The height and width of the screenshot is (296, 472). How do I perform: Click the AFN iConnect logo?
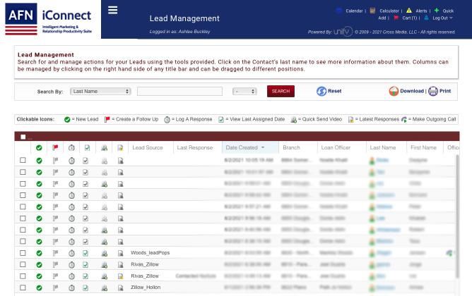[x=49, y=19]
